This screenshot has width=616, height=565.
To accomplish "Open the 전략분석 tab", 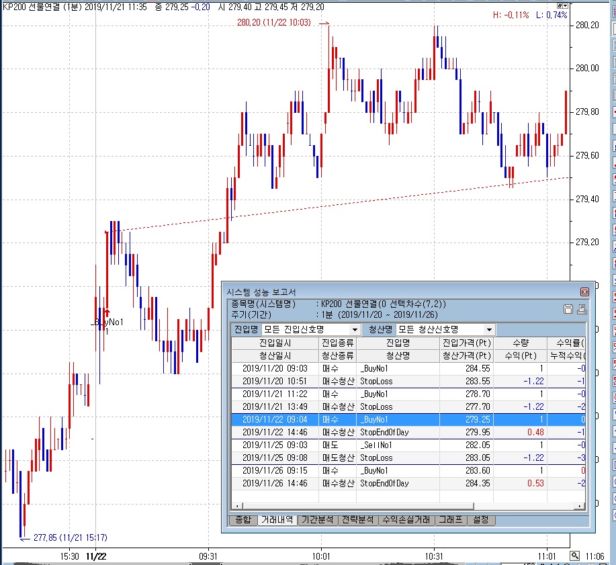I will [x=358, y=520].
